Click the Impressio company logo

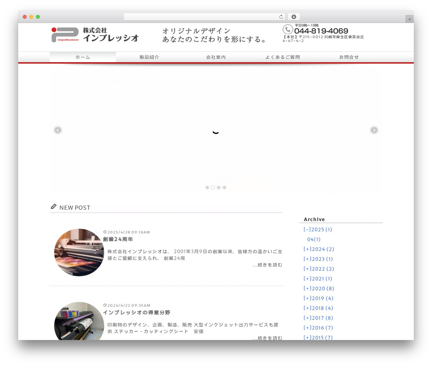coord(95,35)
